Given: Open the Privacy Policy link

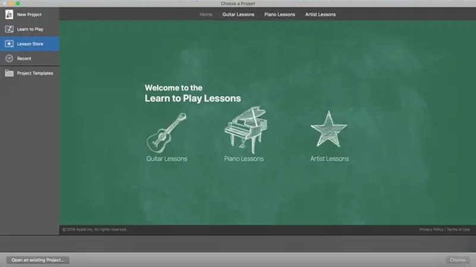Looking at the screenshot, I should tap(431, 230).
